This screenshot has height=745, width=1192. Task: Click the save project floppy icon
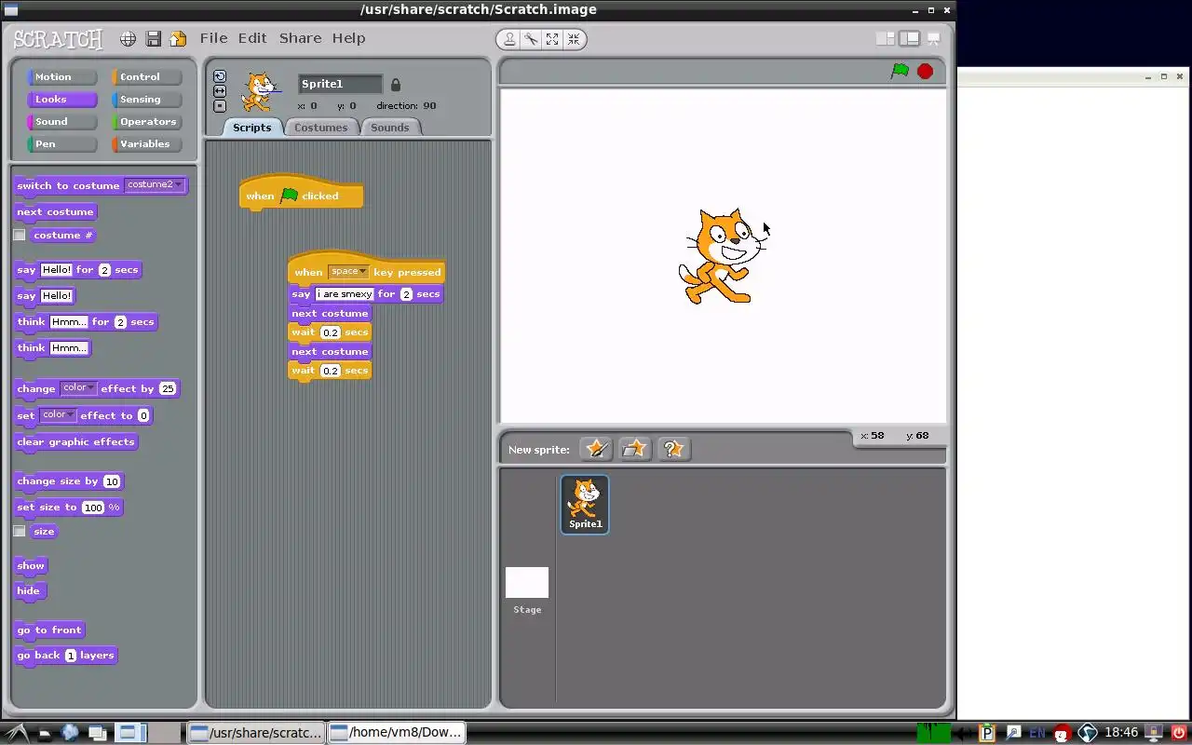[154, 39]
